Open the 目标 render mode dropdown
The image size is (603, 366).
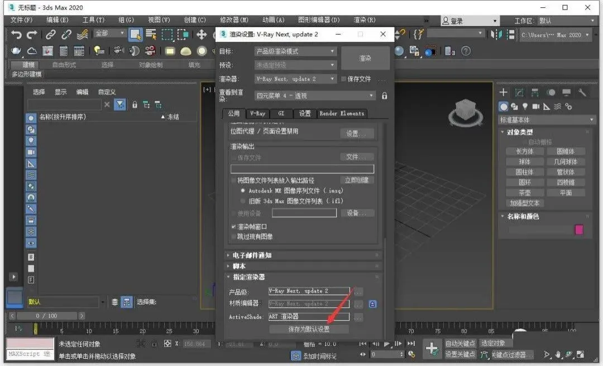click(x=295, y=51)
